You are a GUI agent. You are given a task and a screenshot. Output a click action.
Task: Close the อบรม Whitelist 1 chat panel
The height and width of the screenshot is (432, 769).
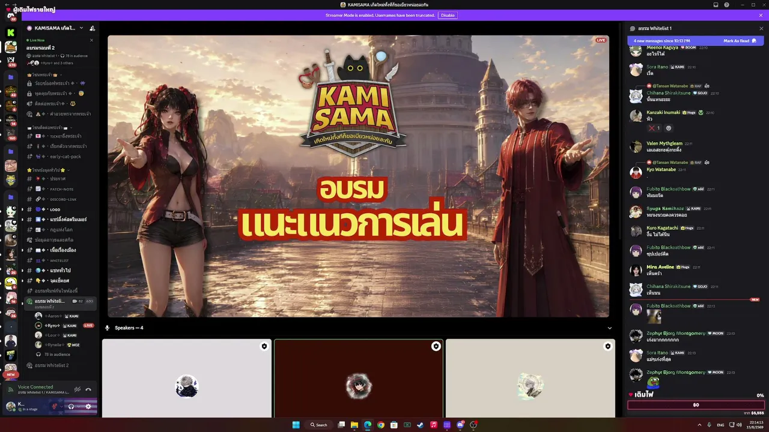point(761,28)
